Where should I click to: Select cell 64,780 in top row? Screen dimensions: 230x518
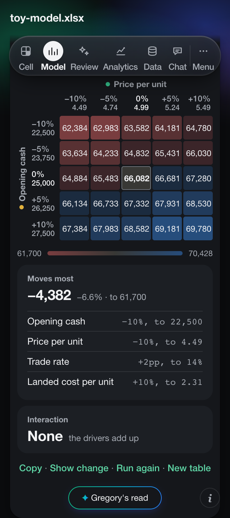pos(198,128)
